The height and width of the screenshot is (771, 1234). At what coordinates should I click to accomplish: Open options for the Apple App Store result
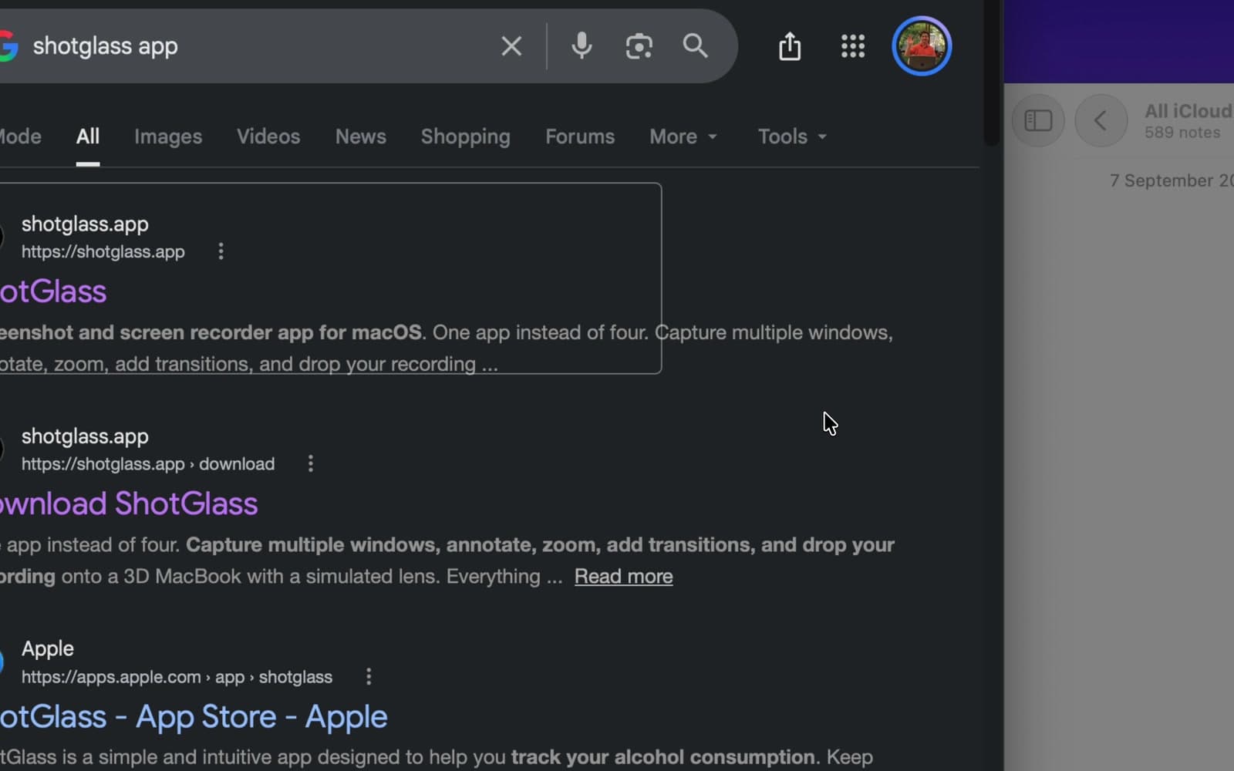click(369, 677)
